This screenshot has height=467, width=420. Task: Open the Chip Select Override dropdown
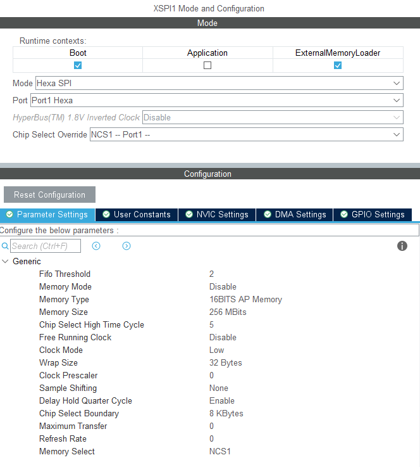point(247,134)
